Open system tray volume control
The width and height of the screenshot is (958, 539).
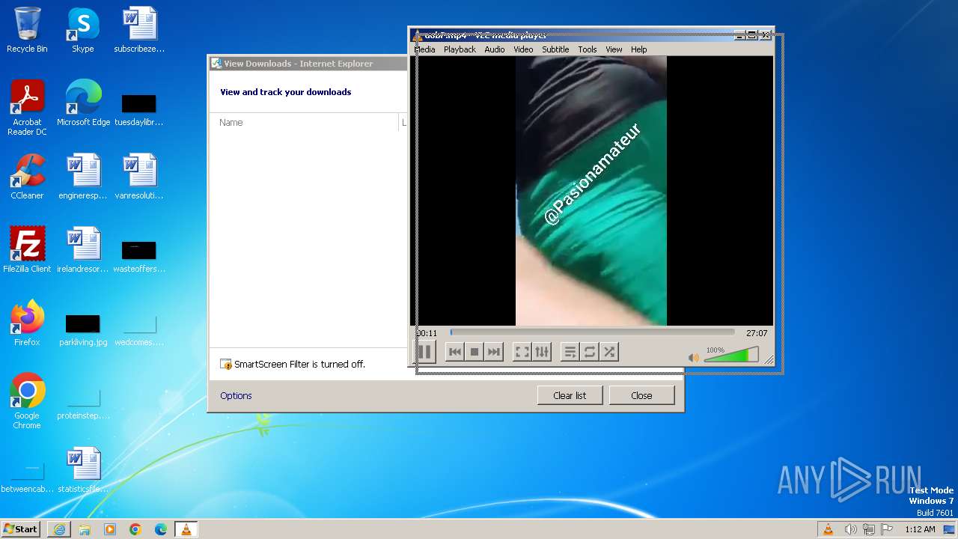click(x=850, y=529)
